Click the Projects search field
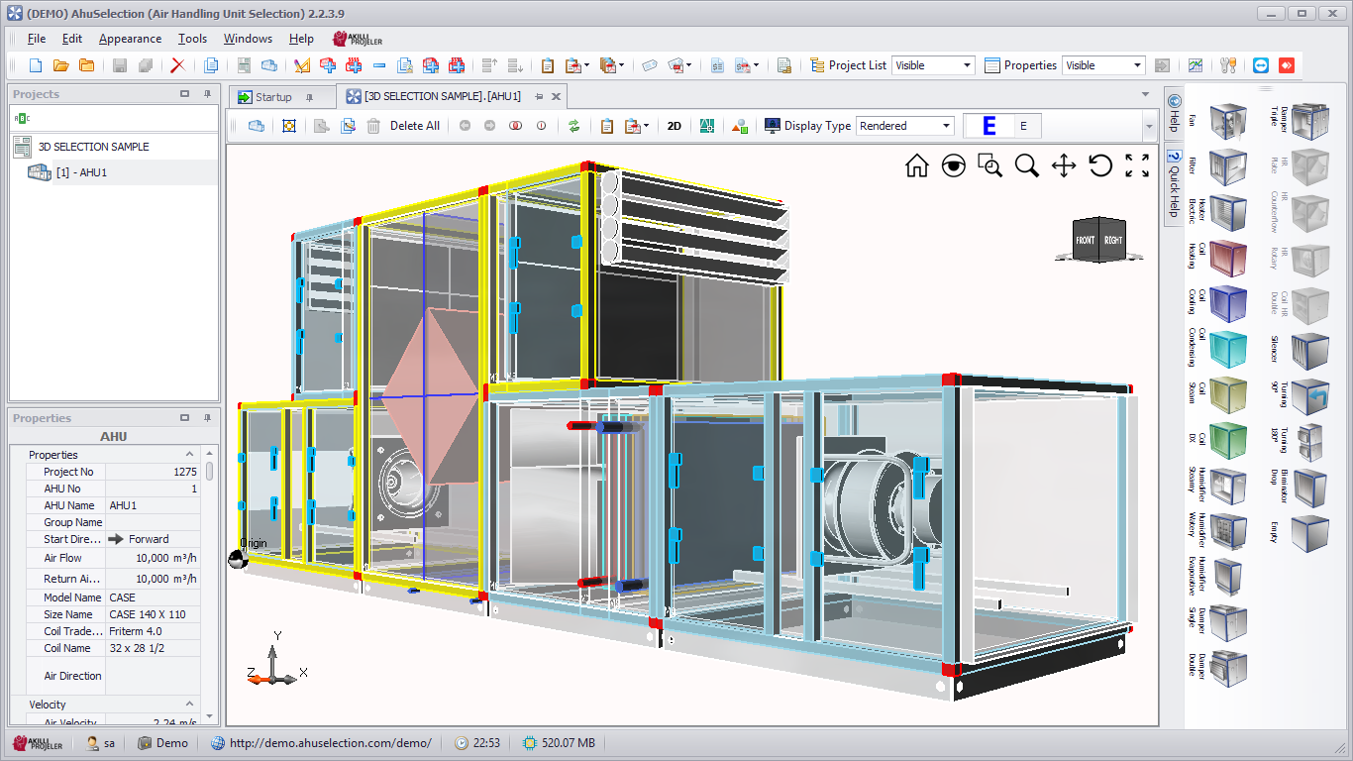The height and width of the screenshot is (761, 1353). 114,118
